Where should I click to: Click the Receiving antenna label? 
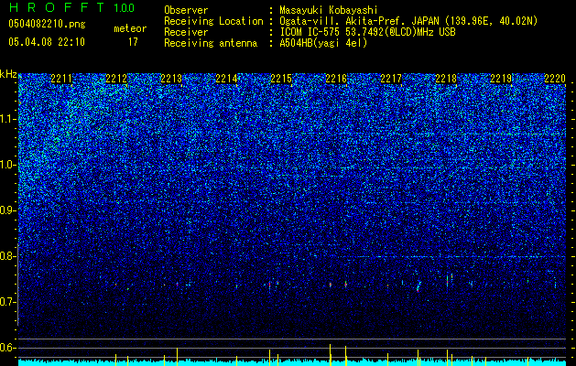tap(211, 43)
